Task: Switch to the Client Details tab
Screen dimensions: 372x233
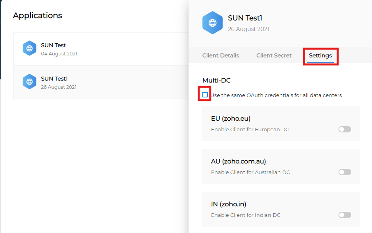Action: pyautogui.click(x=220, y=55)
